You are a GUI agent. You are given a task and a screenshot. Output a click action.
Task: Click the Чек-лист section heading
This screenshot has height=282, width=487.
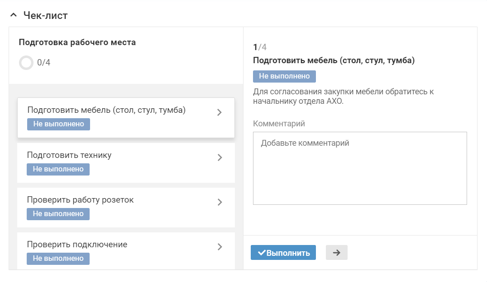(45, 16)
